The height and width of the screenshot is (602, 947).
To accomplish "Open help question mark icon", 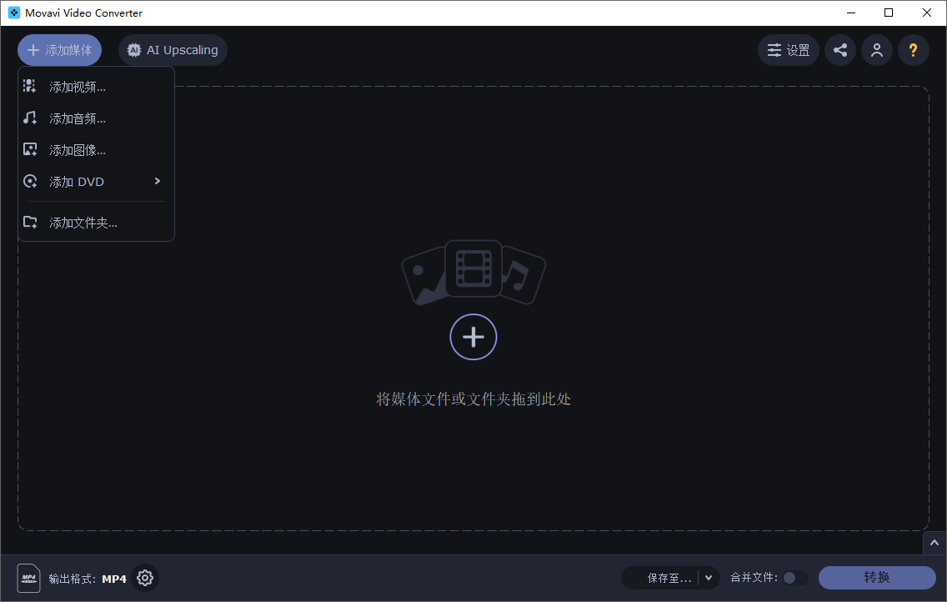I will (x=913, y=50).
